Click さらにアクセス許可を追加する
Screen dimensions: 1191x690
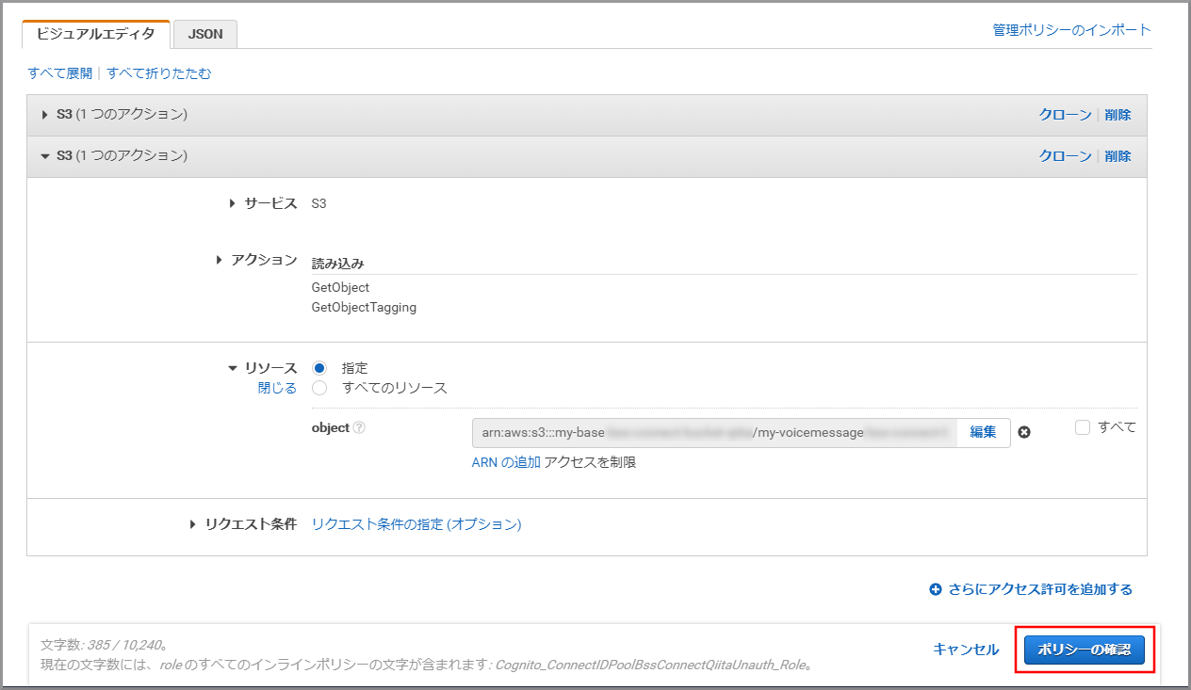[1040, 589]
